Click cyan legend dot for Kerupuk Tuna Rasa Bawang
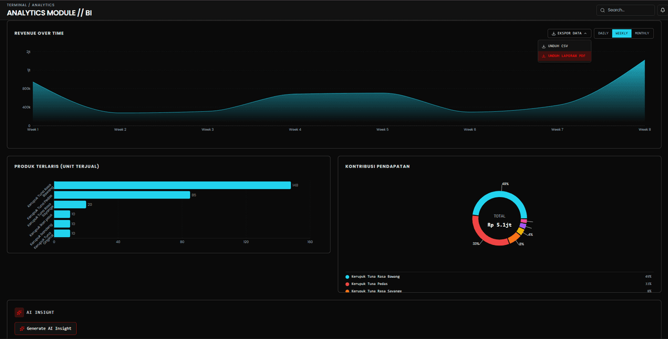This screenshot has height=339, width=668. click(x=347, y=277)
